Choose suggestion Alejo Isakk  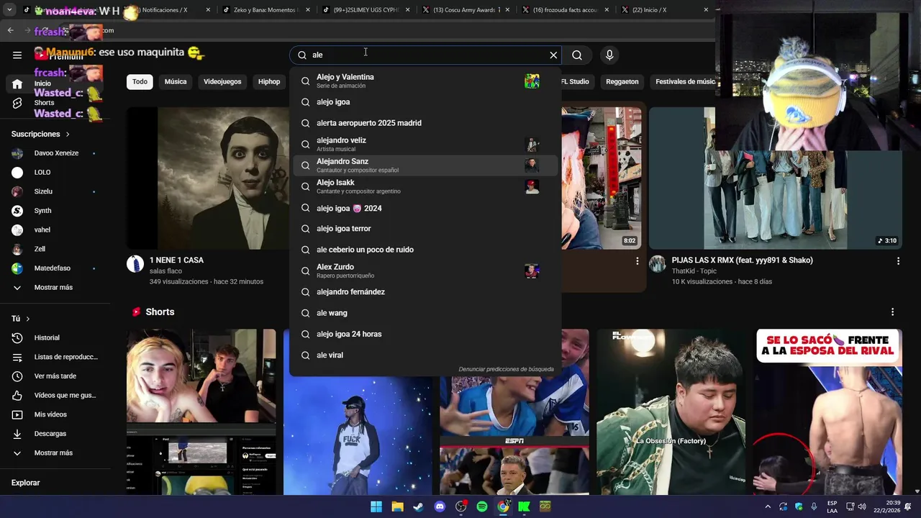pyautogui.click(x=425, y=186)
